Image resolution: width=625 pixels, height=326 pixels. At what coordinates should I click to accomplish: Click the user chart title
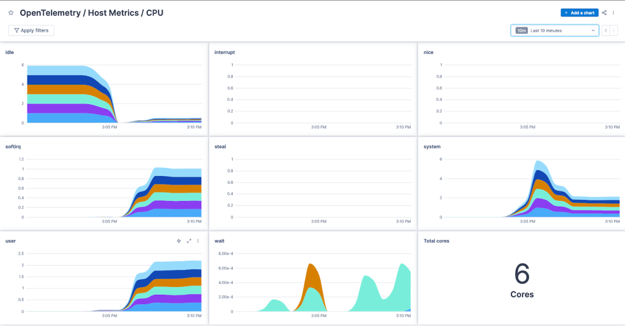pyautogui.click(x=10, y=241)
